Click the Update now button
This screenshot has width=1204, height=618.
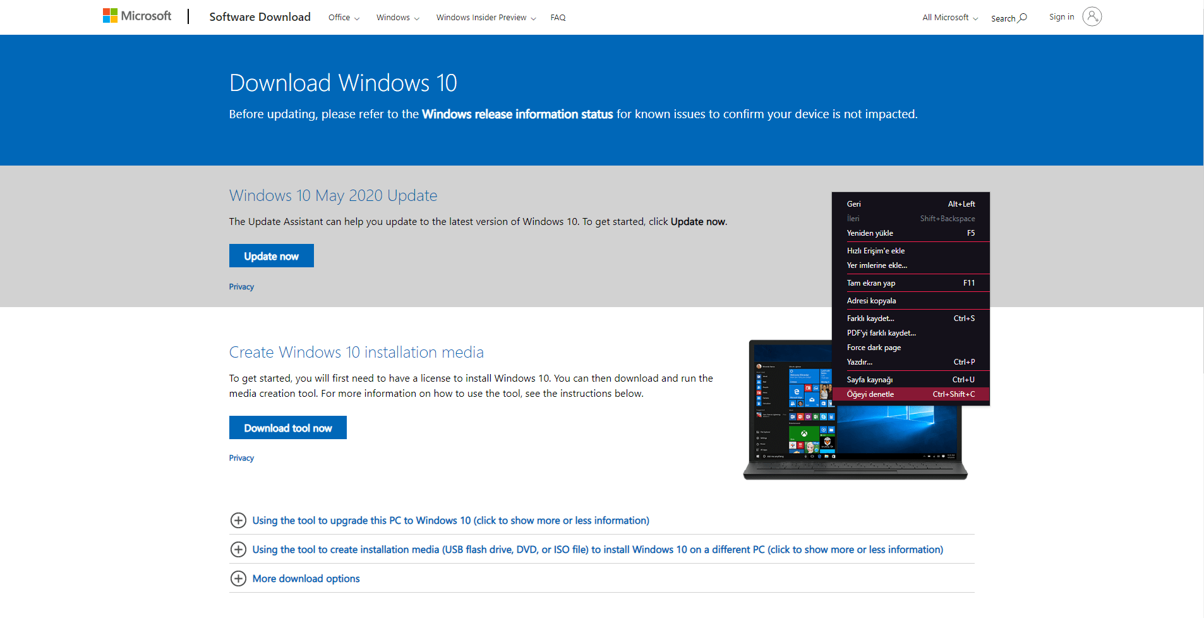point(271,256)
